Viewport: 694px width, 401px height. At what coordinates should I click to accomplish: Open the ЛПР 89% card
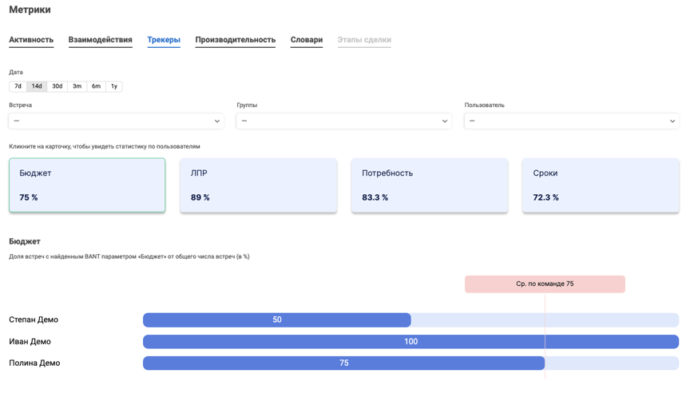(258, 185)
